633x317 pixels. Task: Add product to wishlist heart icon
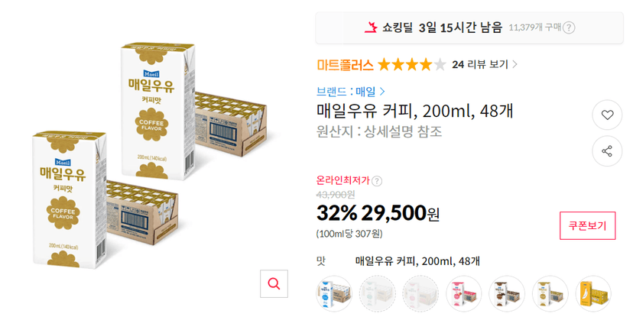[x=607, y=115]
